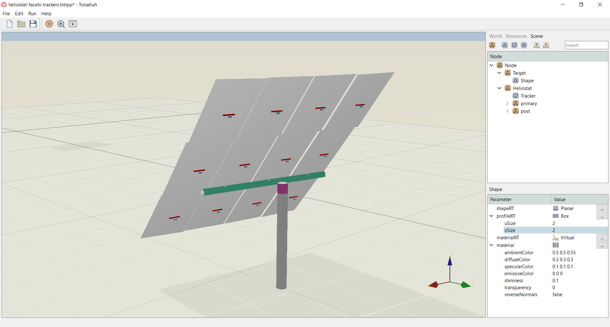
Task: Click the script play toolbar icon
Action: [73, 24]
